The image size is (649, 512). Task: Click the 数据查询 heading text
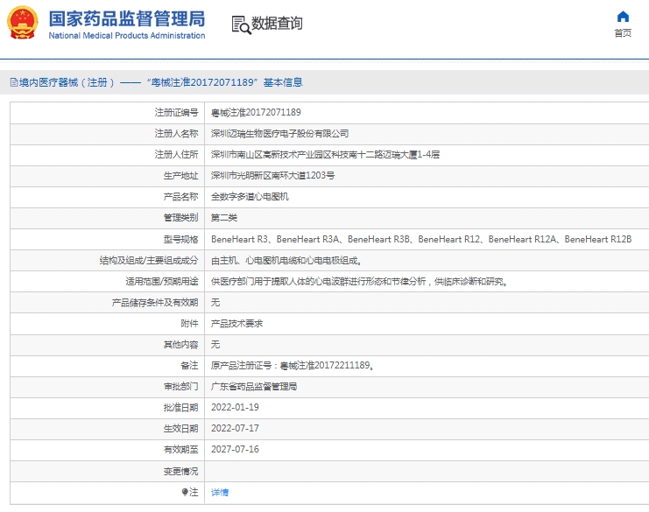coord(277,24)
